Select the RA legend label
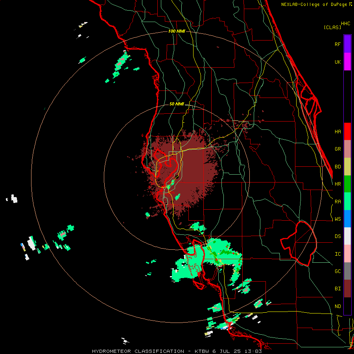Screen dimensions: 354x354 pyautogui.click(x=337, y=202)
